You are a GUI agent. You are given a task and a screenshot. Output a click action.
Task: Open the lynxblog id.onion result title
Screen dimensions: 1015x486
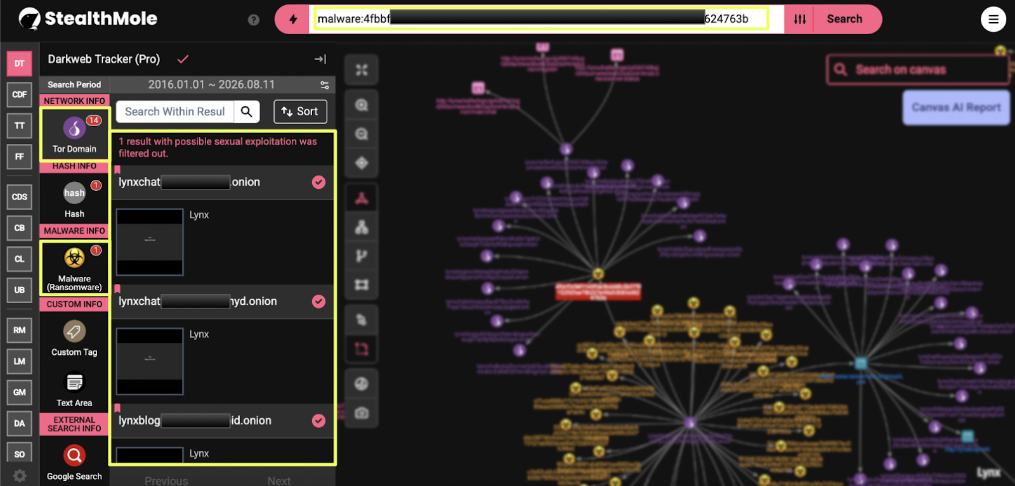(x=195, y=421)
